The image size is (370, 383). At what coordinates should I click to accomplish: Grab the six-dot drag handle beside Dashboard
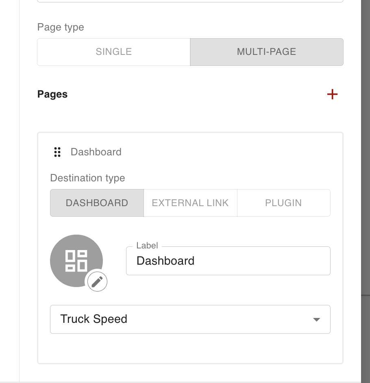point(57,152)
